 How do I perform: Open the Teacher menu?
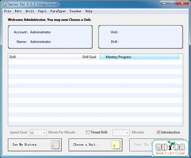pyautogui.click(x=75, y=11)
